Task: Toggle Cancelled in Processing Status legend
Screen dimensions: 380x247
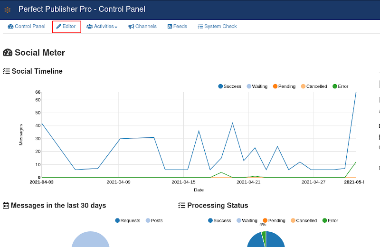Action: tap(304, 220)
